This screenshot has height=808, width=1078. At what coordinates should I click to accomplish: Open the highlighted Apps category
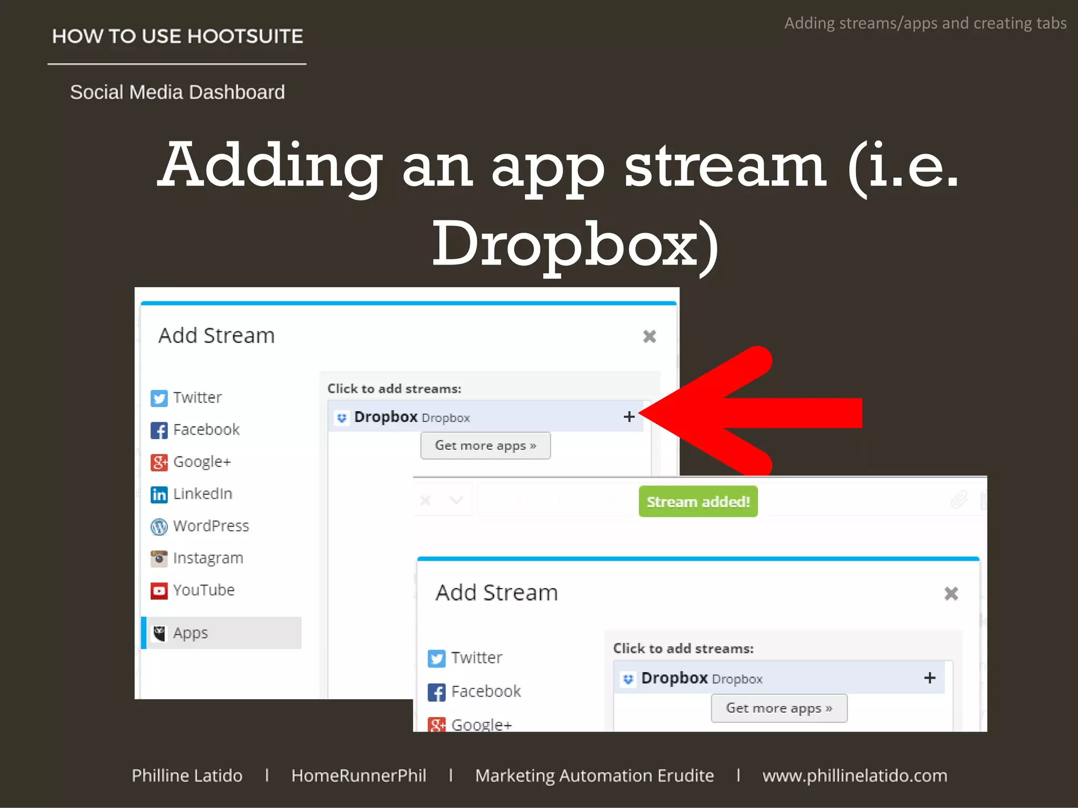pos(222,633)
